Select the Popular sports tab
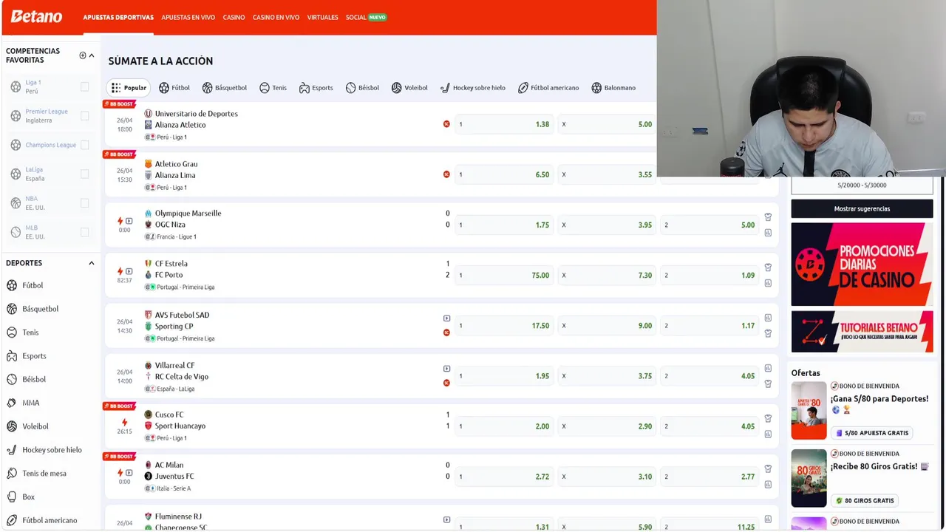 pyautogui.click(x=129, y=88)
